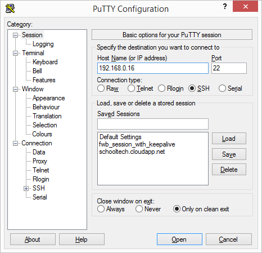This screenshot has height=253, width=262.
Task: Open the Data category
Action: [39, 152]
